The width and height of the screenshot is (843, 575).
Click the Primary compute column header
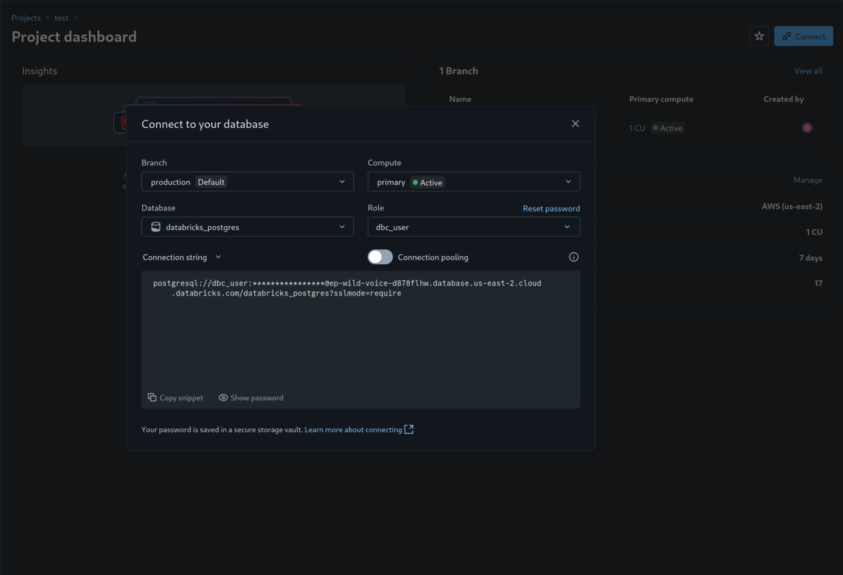(661, 99)
